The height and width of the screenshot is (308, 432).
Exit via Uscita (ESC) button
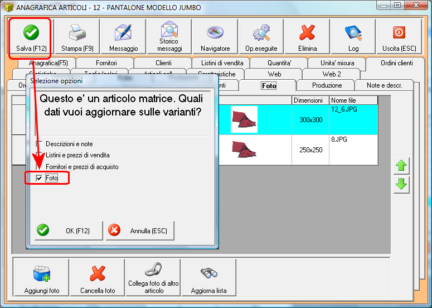click(x=399, y=37)
